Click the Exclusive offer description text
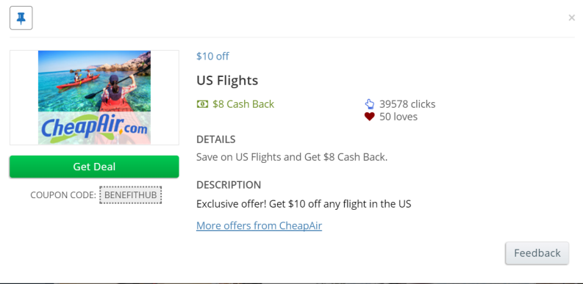Screen dimensions: 583x284 304,204
